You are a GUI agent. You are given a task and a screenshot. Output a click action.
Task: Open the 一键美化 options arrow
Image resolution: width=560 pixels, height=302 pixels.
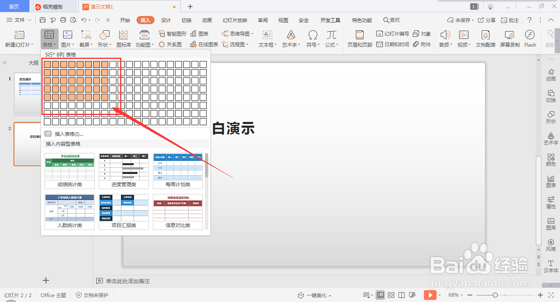[330, 295]
